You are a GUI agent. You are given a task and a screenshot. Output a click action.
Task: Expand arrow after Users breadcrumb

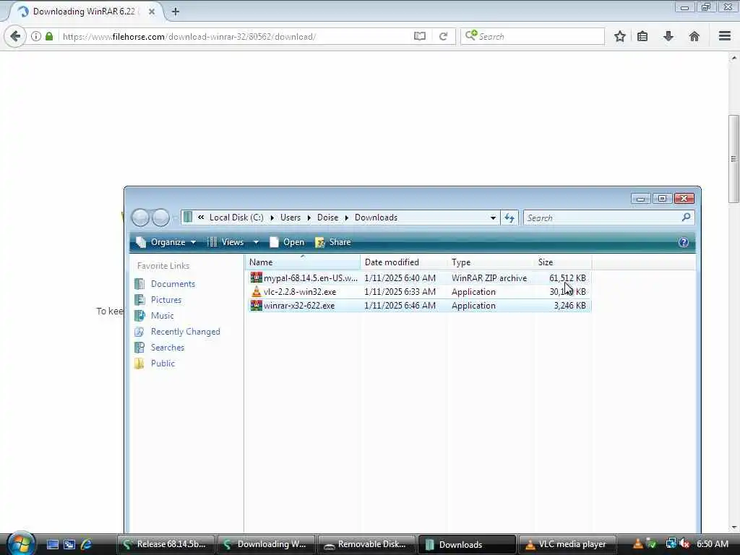tap(309, 218)
